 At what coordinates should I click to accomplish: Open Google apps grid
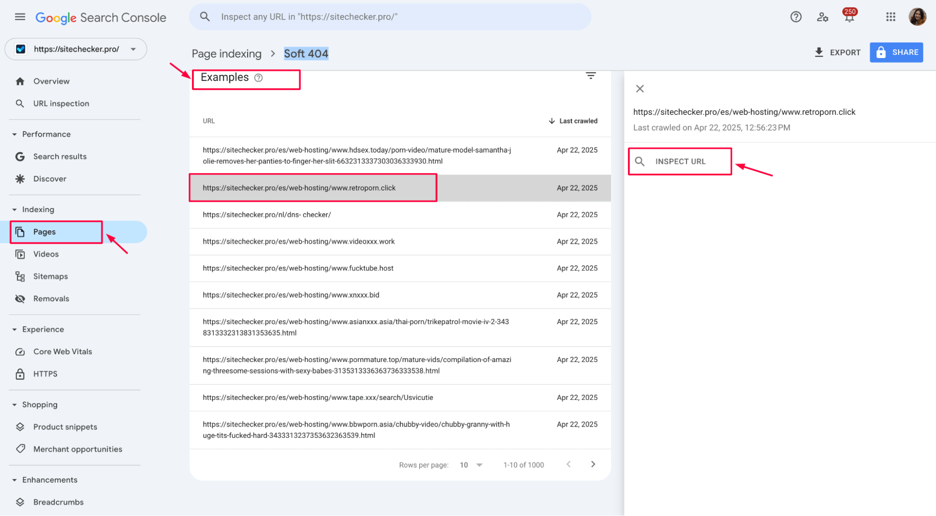(x=891, y=17)
